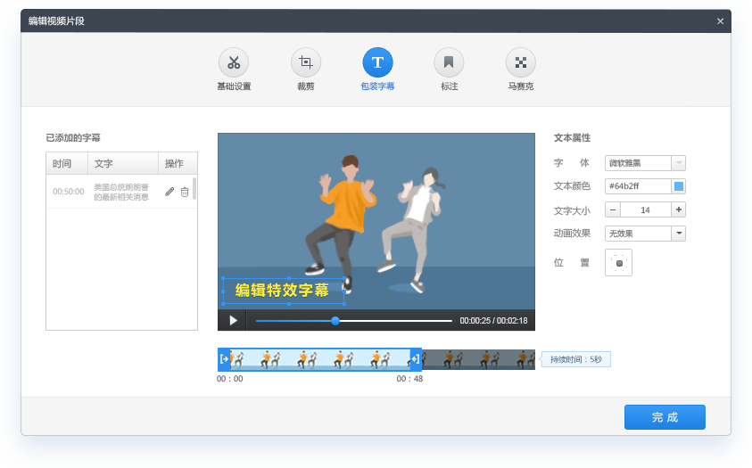The image size is (752, 468).
Task: Expand the 字体 font dropdown
Action: tap(678, 163)
